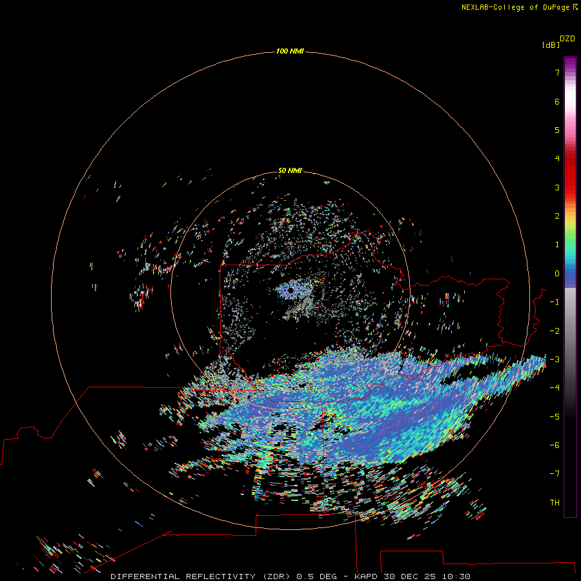Click the DIFFERENTIAL REFLECTIVITY (ZDR) title text
Viewport: 581px width, 581px height.
point(201,576)
